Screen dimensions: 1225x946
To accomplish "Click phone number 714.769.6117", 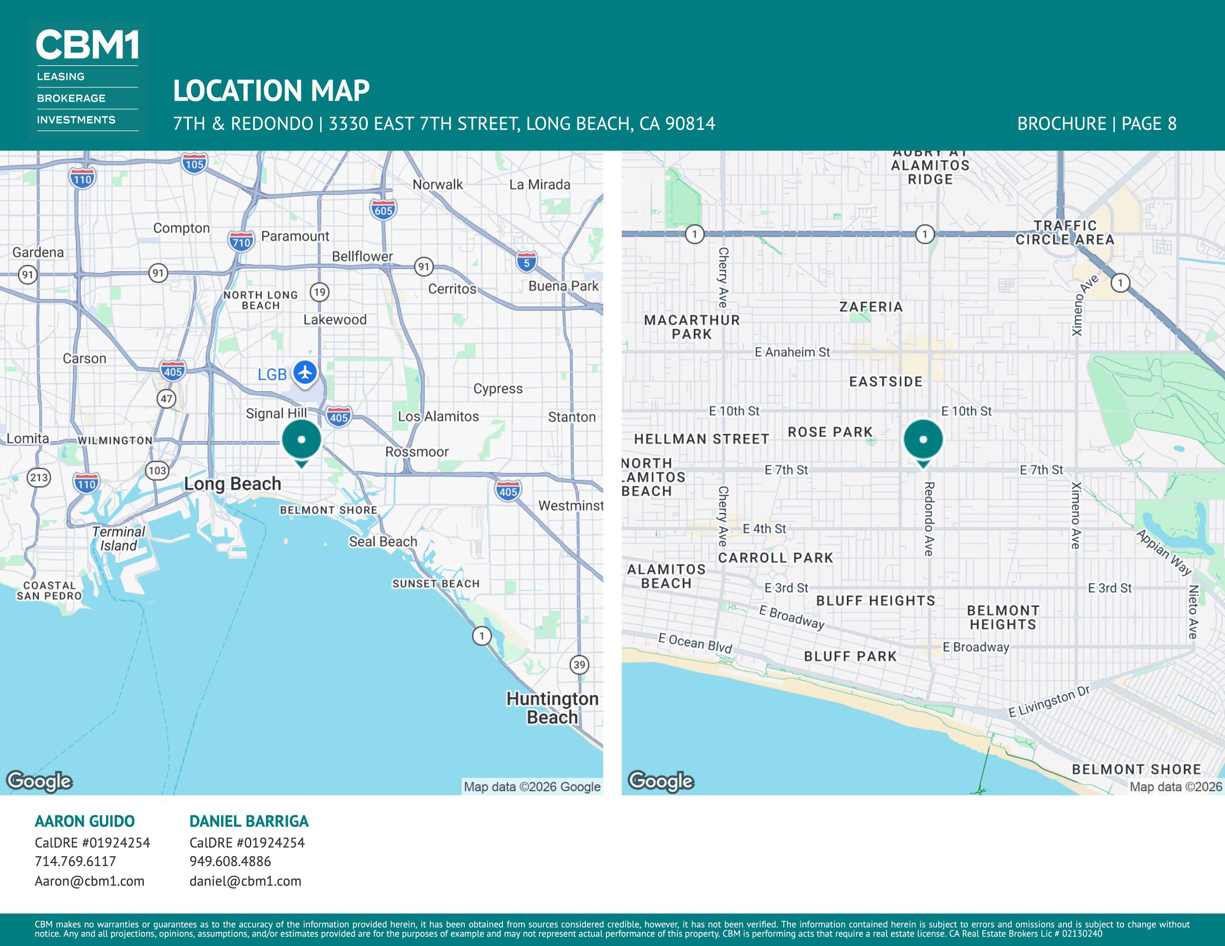I will pos(75,861).
